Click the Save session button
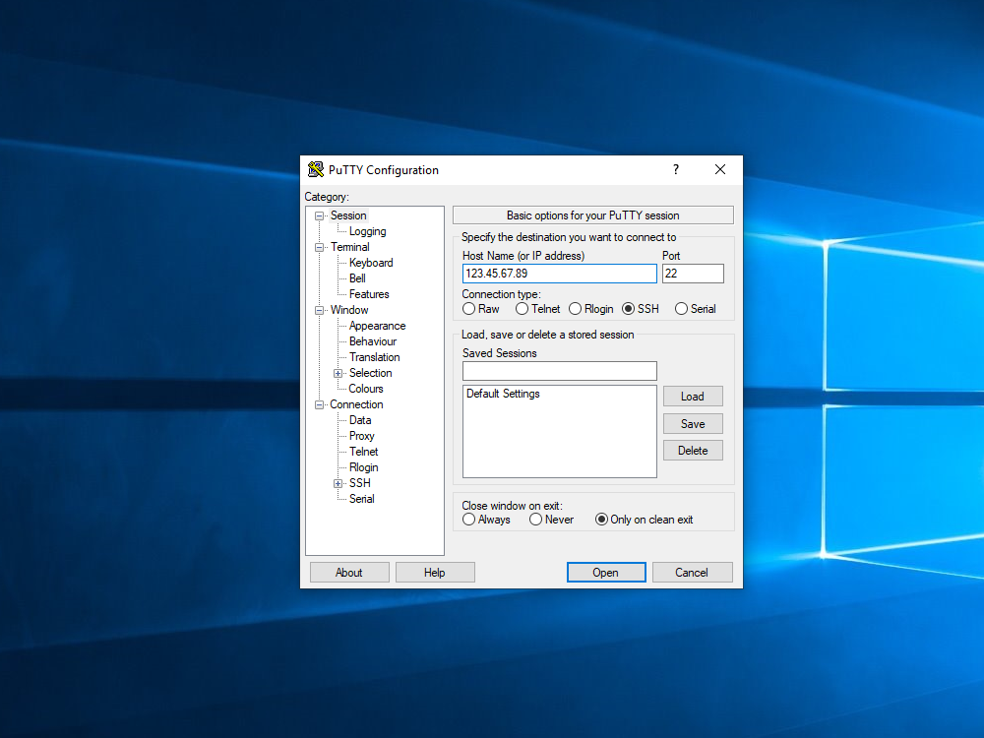The image size is (984, 738). [x=693, y=423]
